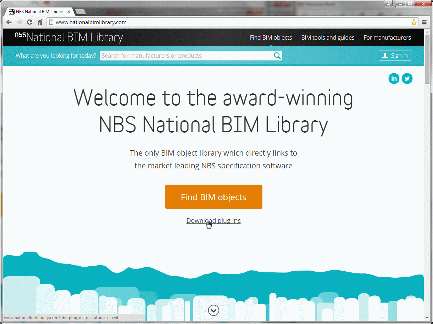Click the vertical page scrollbar thumb
Image resolution: width=433 pixels, height=324 pixels.
click(428, 59)
